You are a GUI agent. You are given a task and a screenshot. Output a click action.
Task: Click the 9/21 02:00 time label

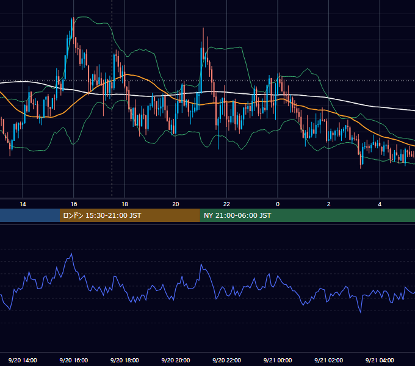pos(329,360)
